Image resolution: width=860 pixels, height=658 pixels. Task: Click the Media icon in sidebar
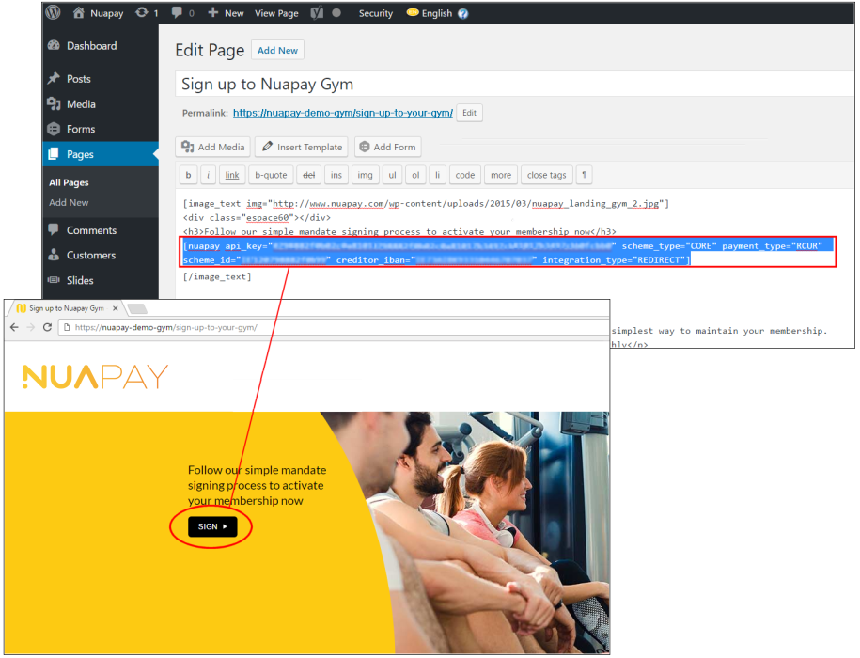click(x=54, y=103)
